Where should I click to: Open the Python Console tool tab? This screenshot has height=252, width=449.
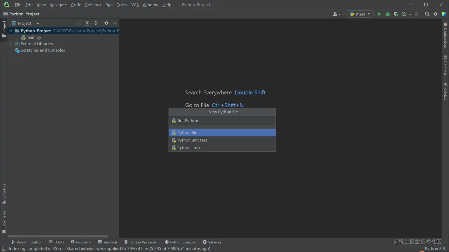click(180, 242)
